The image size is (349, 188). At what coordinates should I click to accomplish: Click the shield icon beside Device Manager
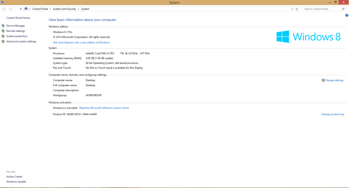3,26
